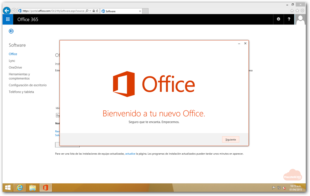310x196 pixels.
Task: Open Teléfono y tableta section
Action: [x=21, y=92]
